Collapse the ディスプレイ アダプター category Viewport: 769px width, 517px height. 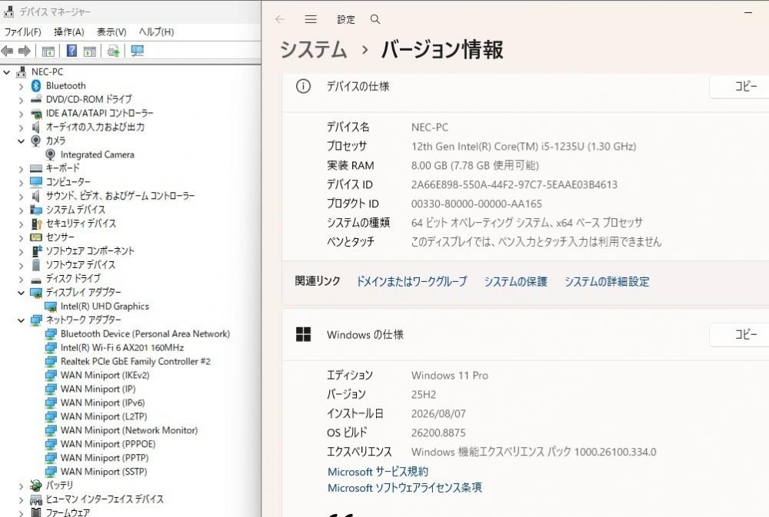[21, 293]
